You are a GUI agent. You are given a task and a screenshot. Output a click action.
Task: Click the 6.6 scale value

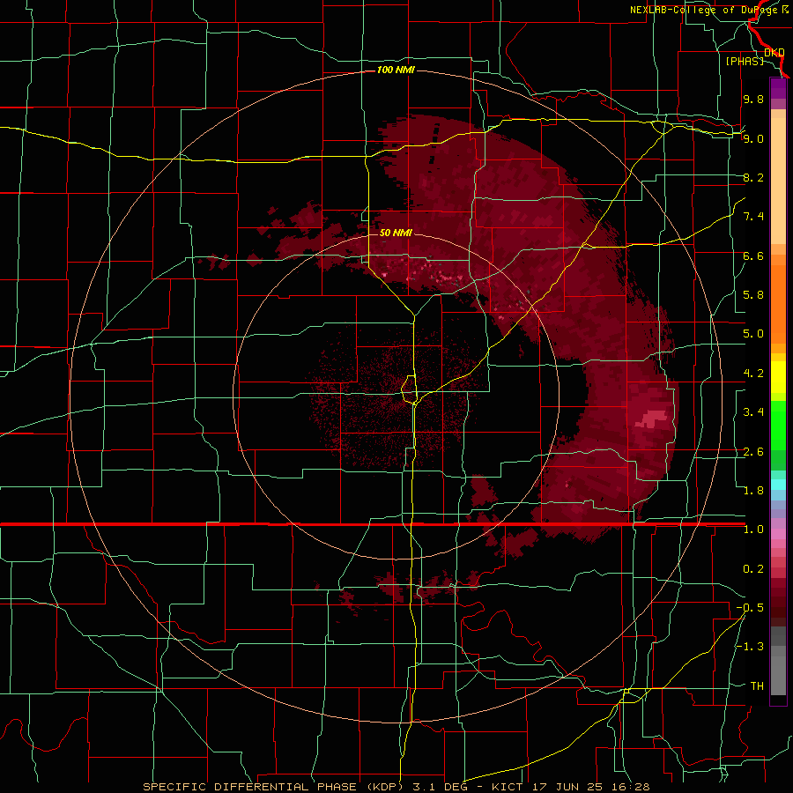pos(753,256)
